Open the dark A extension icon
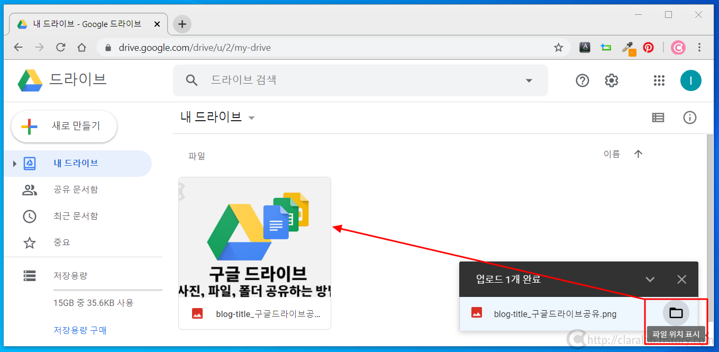 click(x=585, y=48)
